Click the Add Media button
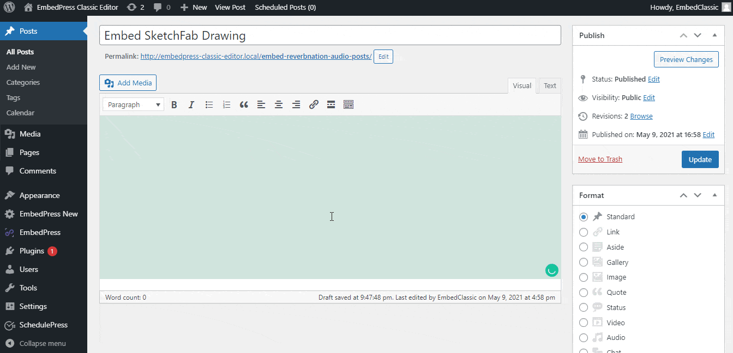The width and height of the screenshot is (733, 353). [x=128, y=83]
